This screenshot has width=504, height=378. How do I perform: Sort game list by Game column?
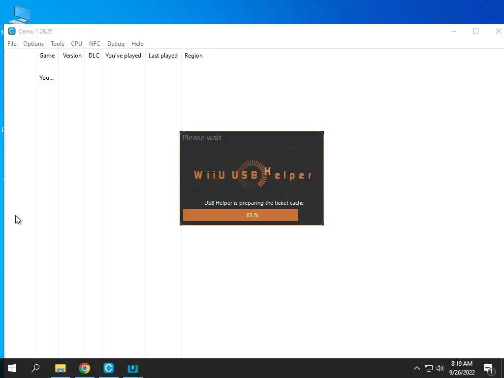coord(47,56)
